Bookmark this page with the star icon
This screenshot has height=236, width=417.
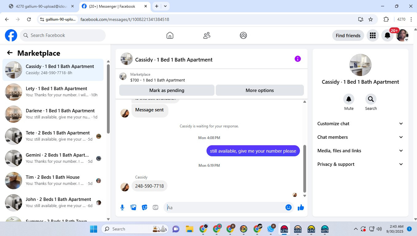[371, 19]
